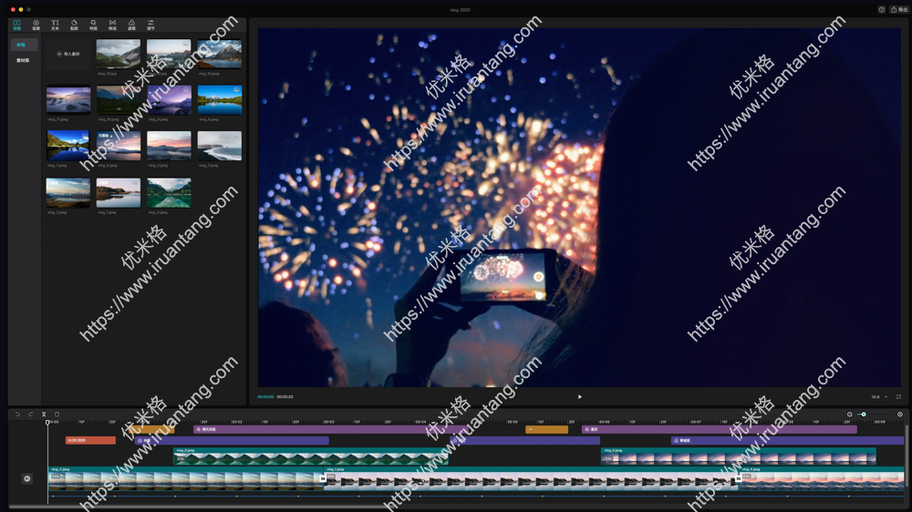Open the 音频 (Audio) tab
Image resolution: width=912 pixels, height=512 pixels.
36,25
